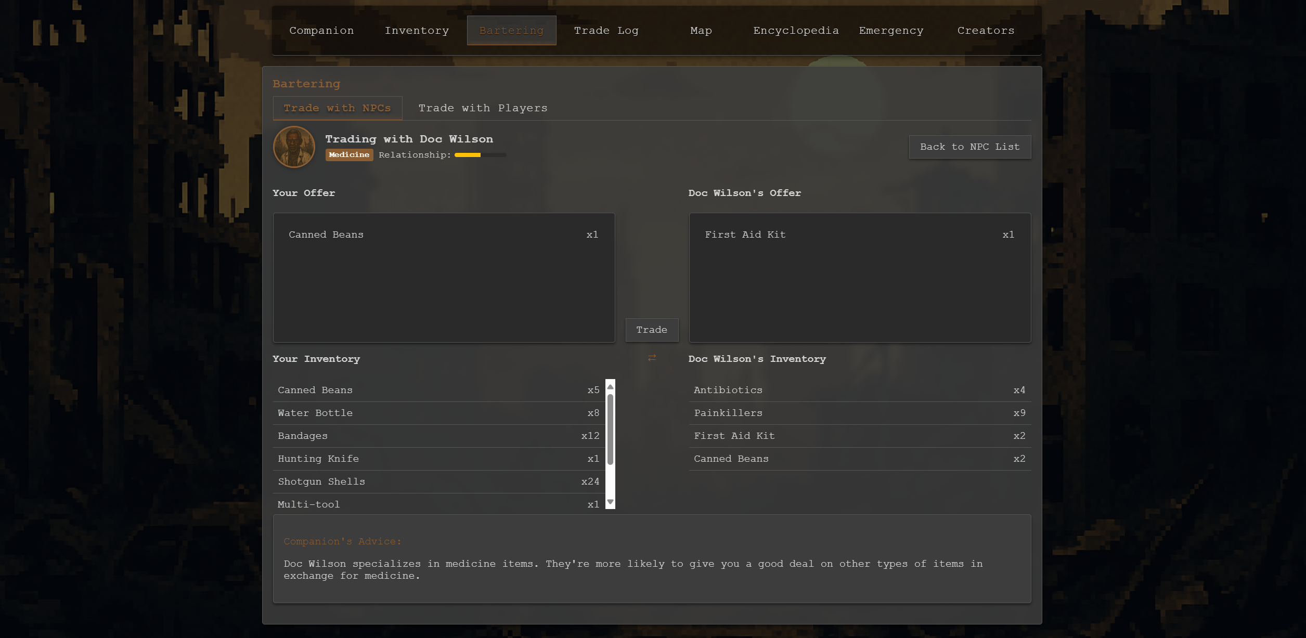Open the Trade Log tab
1306x638 pixels.
pos(606,31)
